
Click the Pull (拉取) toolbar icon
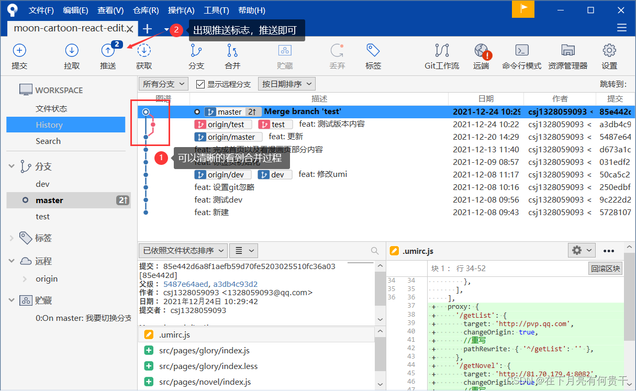click(72, 50)
